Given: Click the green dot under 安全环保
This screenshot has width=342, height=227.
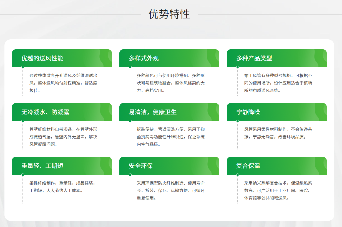Looking at the screenshot, I should (130, 175).
